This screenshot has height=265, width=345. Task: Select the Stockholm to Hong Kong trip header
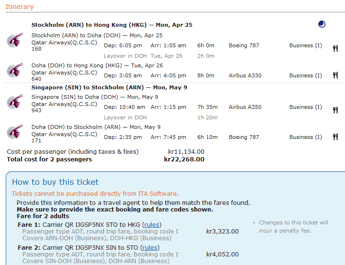click(112, 25)
